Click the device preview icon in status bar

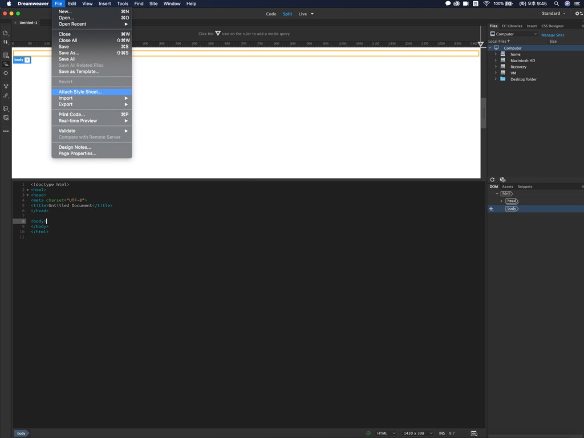474,433
